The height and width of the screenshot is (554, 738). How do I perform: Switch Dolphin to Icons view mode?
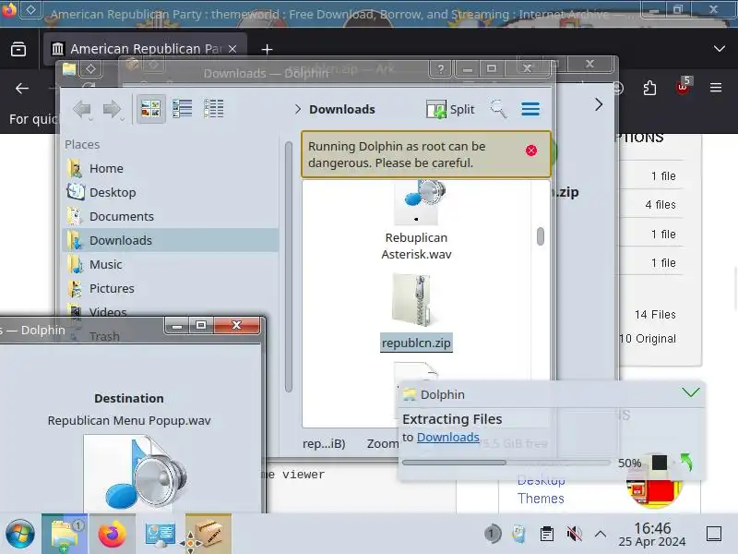150,109
